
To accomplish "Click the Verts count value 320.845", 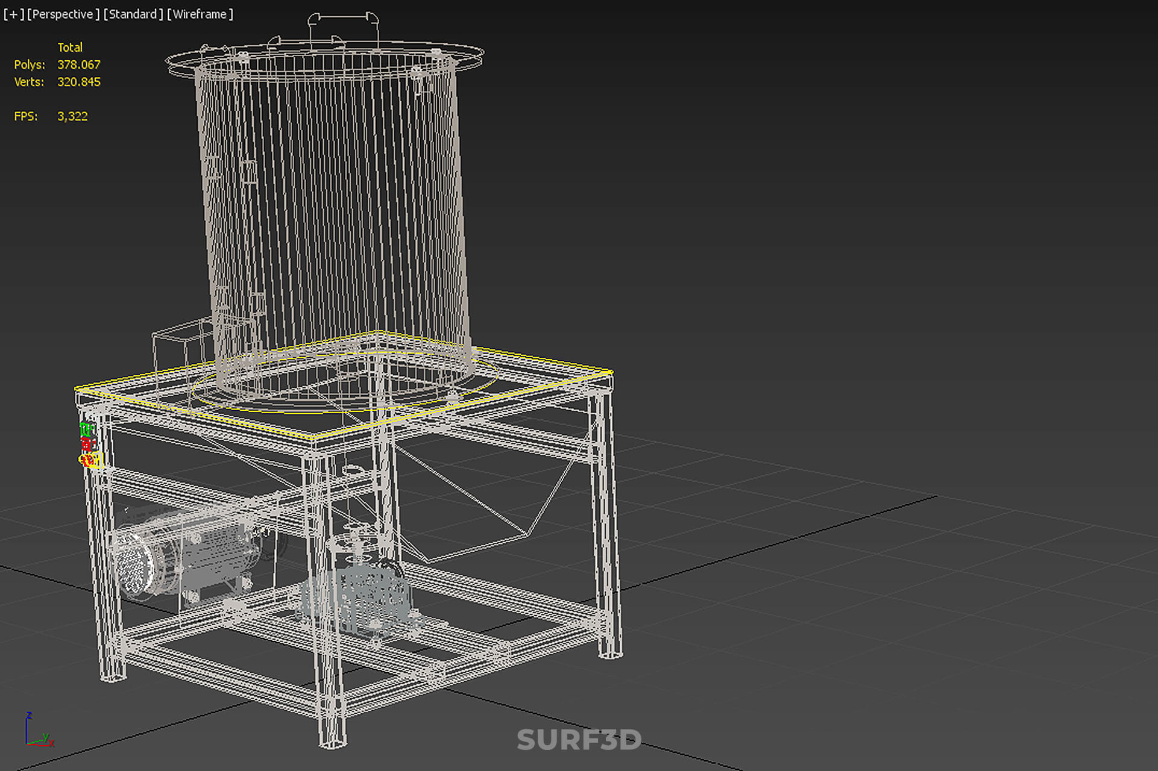I will point(79,82).
